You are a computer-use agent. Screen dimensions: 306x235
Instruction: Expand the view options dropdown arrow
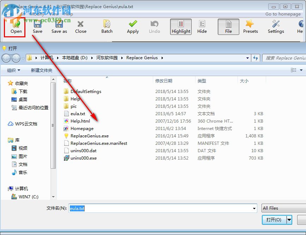click(301, 70)
